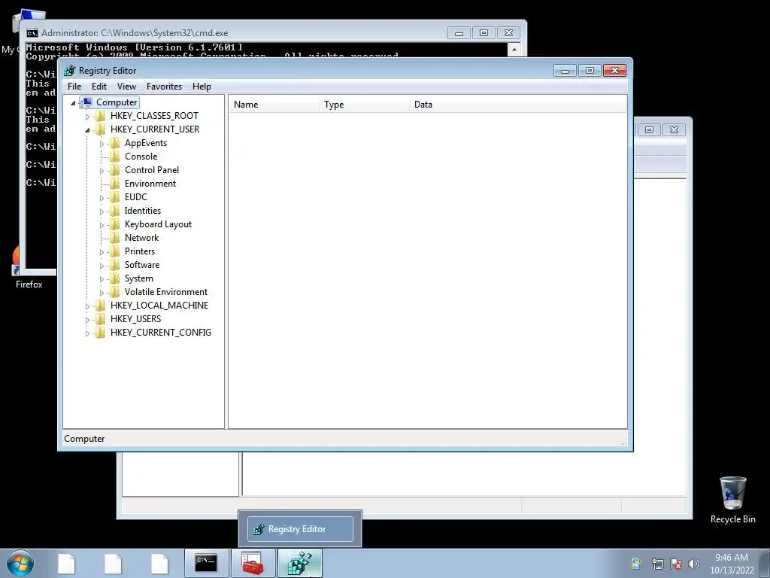This screenshot has width=770, height=578.
Task: Open the Favorites menu in Registry Editor
Action: point(164,87)
